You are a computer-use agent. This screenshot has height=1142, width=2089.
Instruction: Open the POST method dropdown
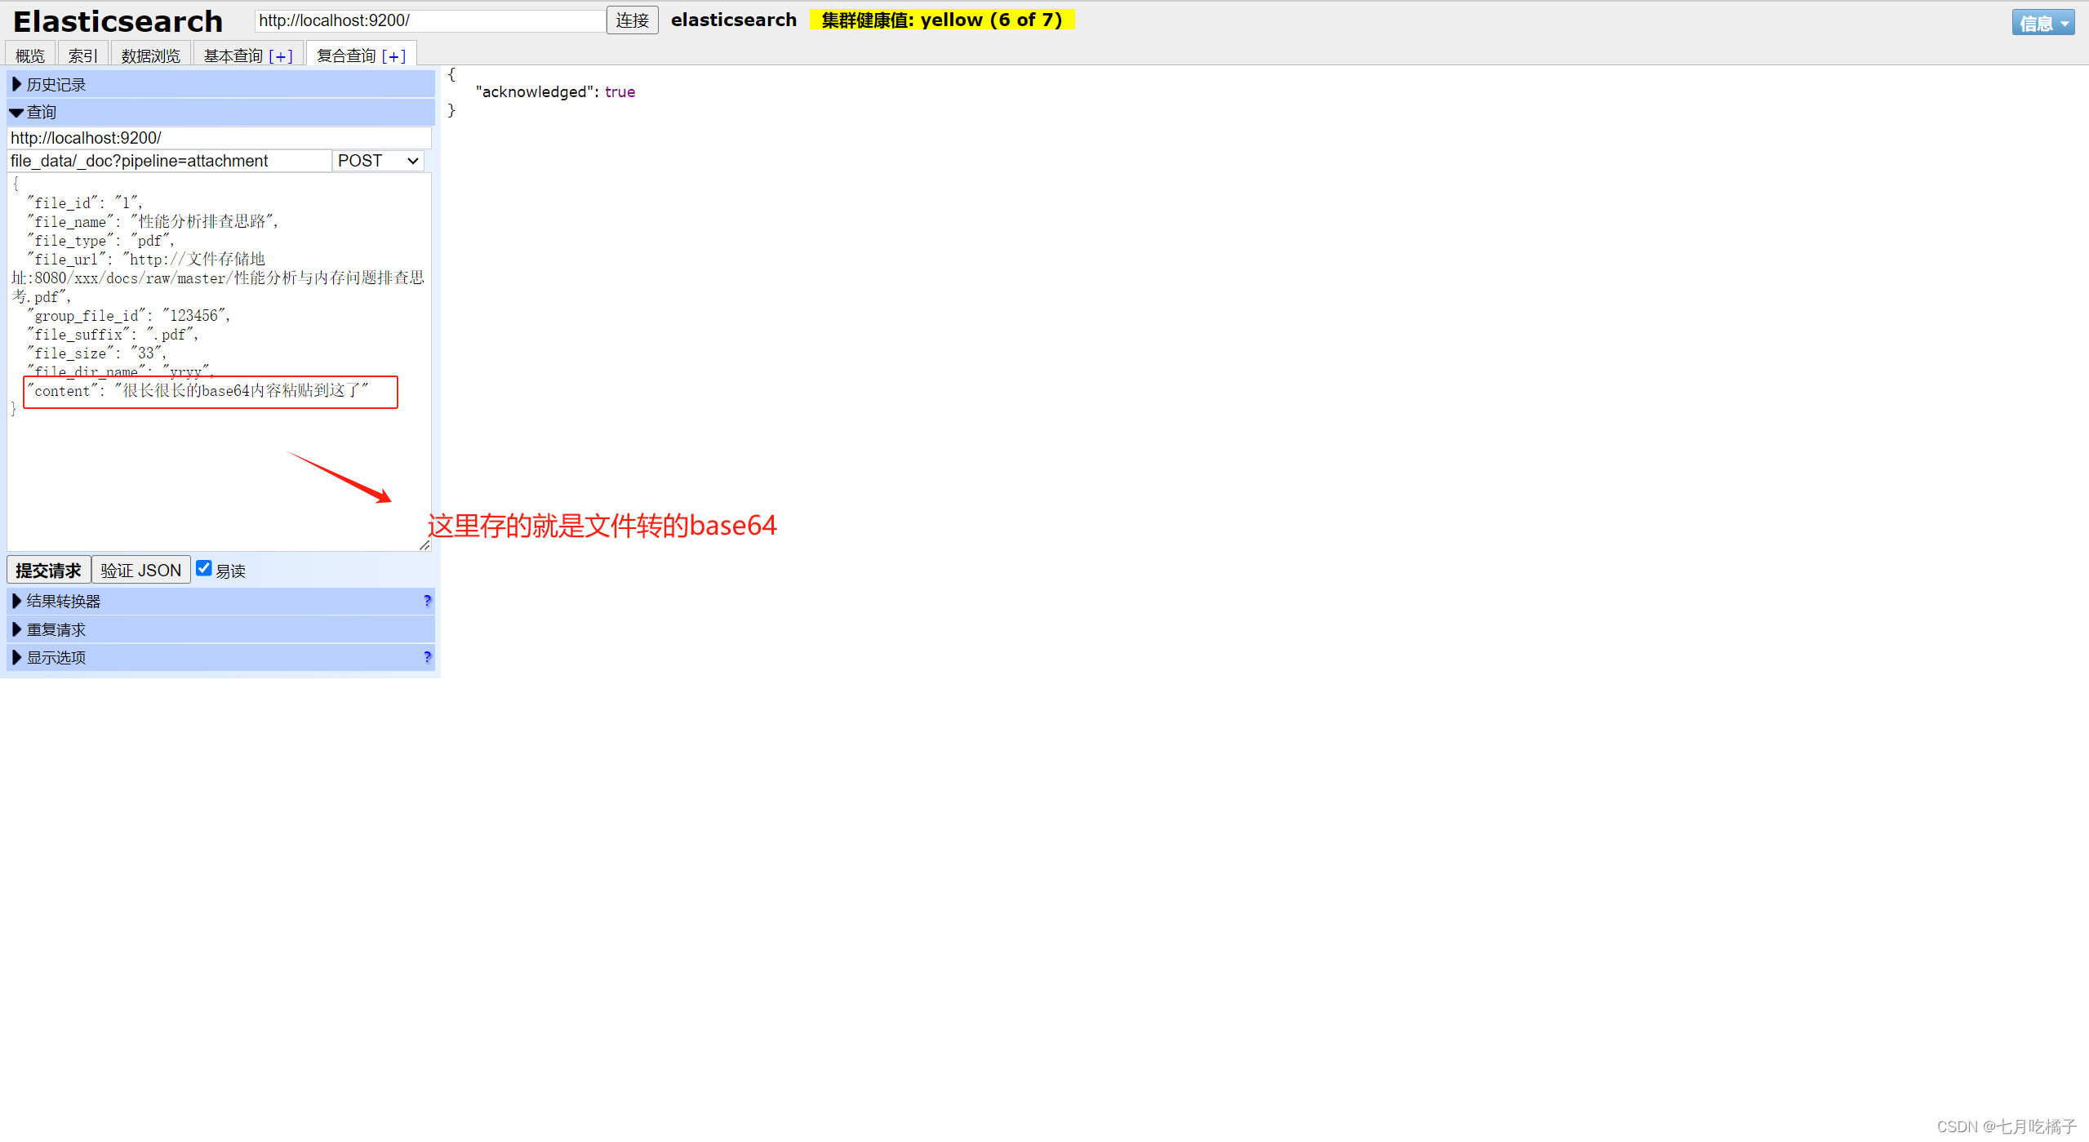click(x=378, y=161)
